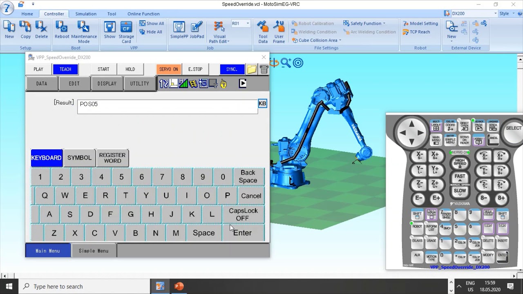Click the folder icon on pendant window
Viewport: 523px width, 294px height.
click(x=252, y=69)
